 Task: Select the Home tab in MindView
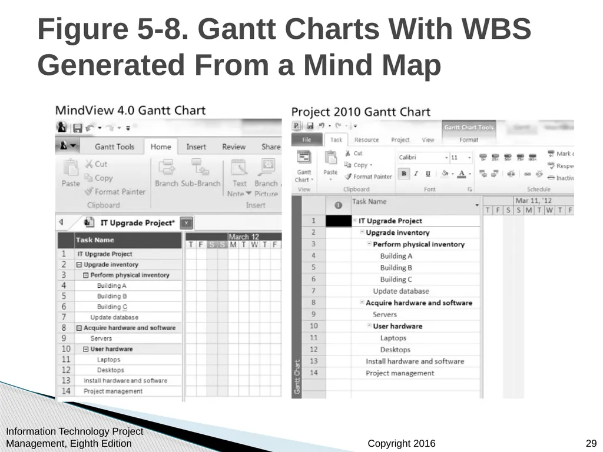pos(161,147)
